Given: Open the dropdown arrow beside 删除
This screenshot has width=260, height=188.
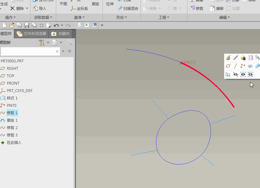Looking at the screenshot, I should [x=27, y=8].
